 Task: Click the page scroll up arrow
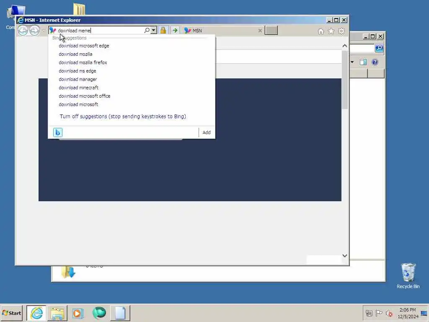click(x=345, y=46)
